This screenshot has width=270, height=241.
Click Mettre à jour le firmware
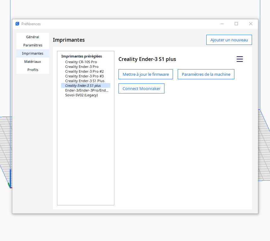point(146,75)
